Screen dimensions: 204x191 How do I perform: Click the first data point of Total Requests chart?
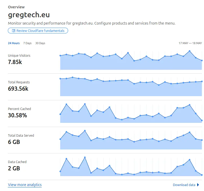pyautogui.click(x=60, y=79)
